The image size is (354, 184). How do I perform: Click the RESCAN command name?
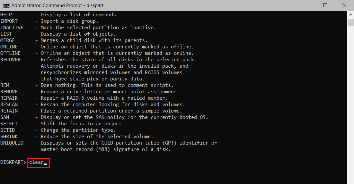(x=9, y=105)
